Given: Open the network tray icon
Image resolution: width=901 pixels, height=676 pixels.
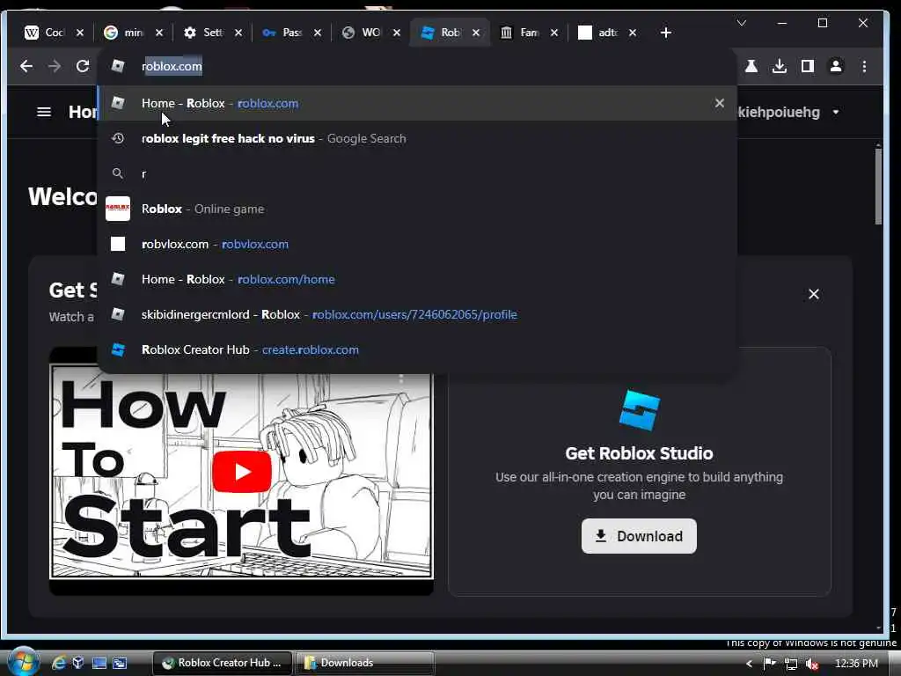Looking at the screenshot, I should tap(791, 664).
